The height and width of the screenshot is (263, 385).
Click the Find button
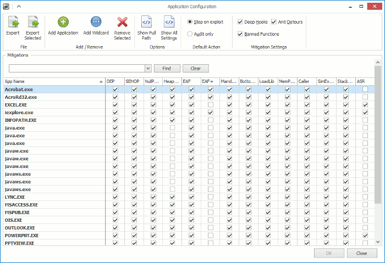167,69
